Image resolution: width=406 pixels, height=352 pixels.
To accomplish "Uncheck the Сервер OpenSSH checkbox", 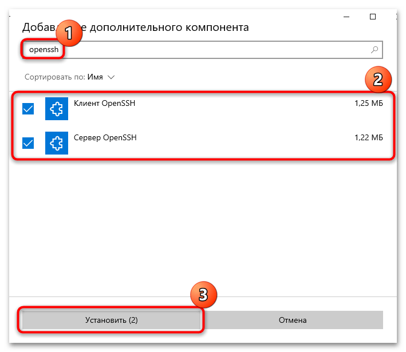I will click(x=28, y=143).
